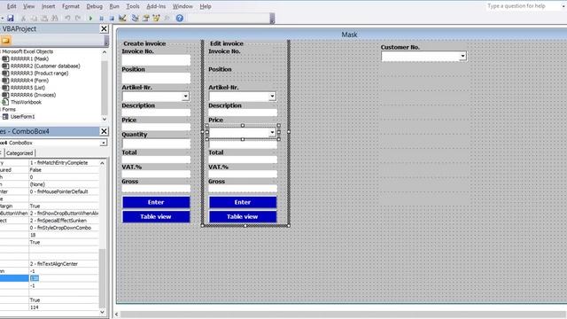Open the properties object selector dropdown

pos(104,143)
